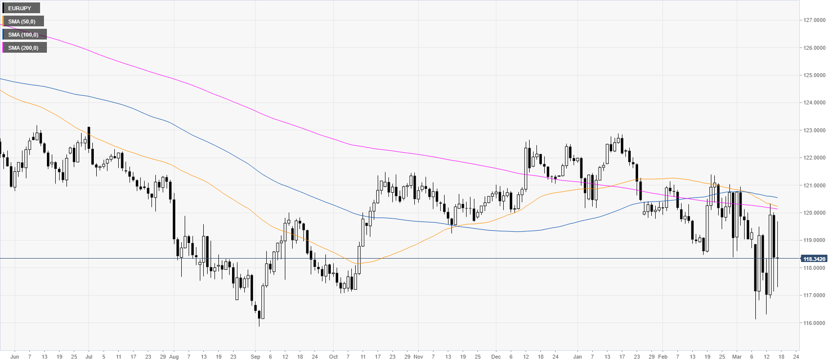Click the orange SMA 50 color marker
Image resolution: width=834 pixels, height=363 pixels.
(3, 21)
